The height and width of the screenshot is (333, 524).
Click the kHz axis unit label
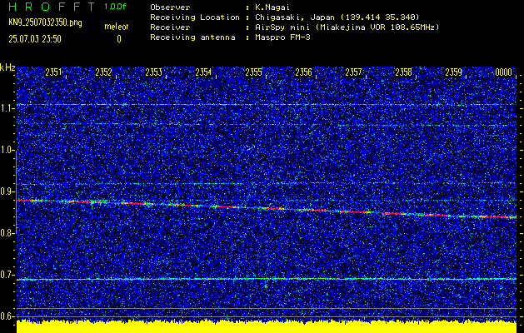point(7,68)
